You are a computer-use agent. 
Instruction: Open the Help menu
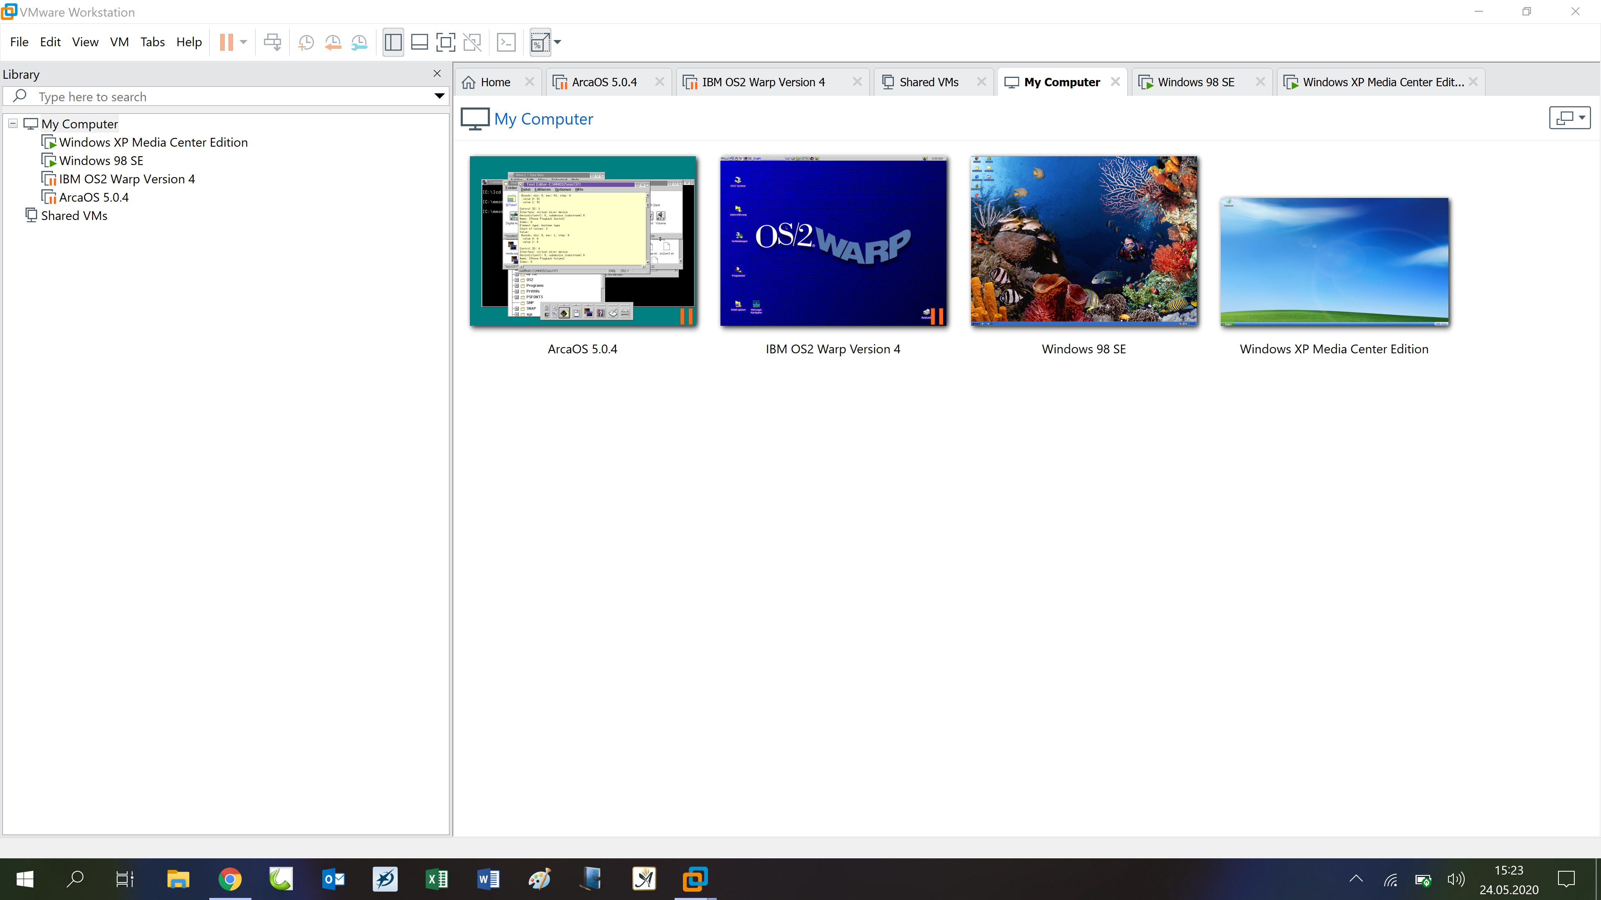(189, 42)
